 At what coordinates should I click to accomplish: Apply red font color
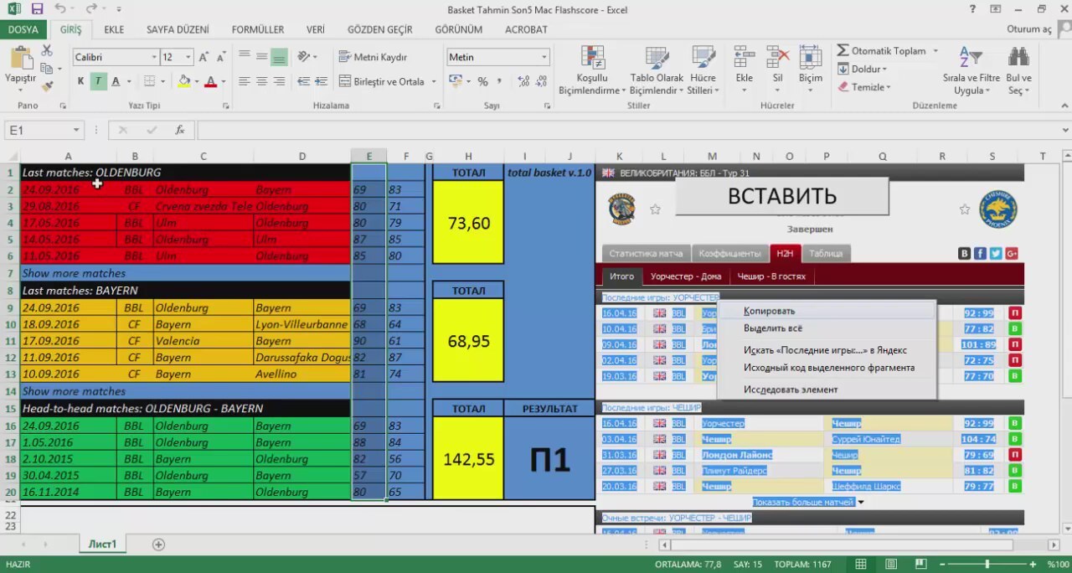(x=210, y=81)
